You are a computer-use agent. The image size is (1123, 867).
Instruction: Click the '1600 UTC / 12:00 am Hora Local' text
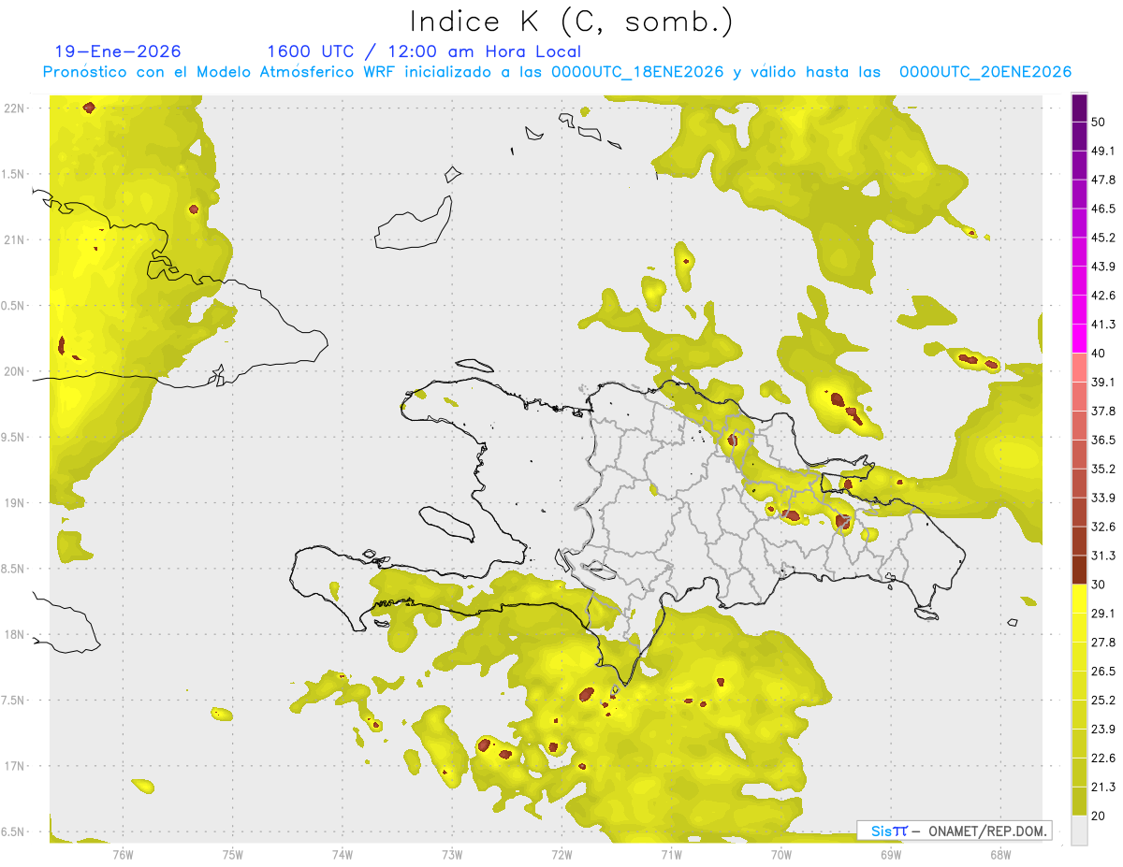tap(424, 51)
